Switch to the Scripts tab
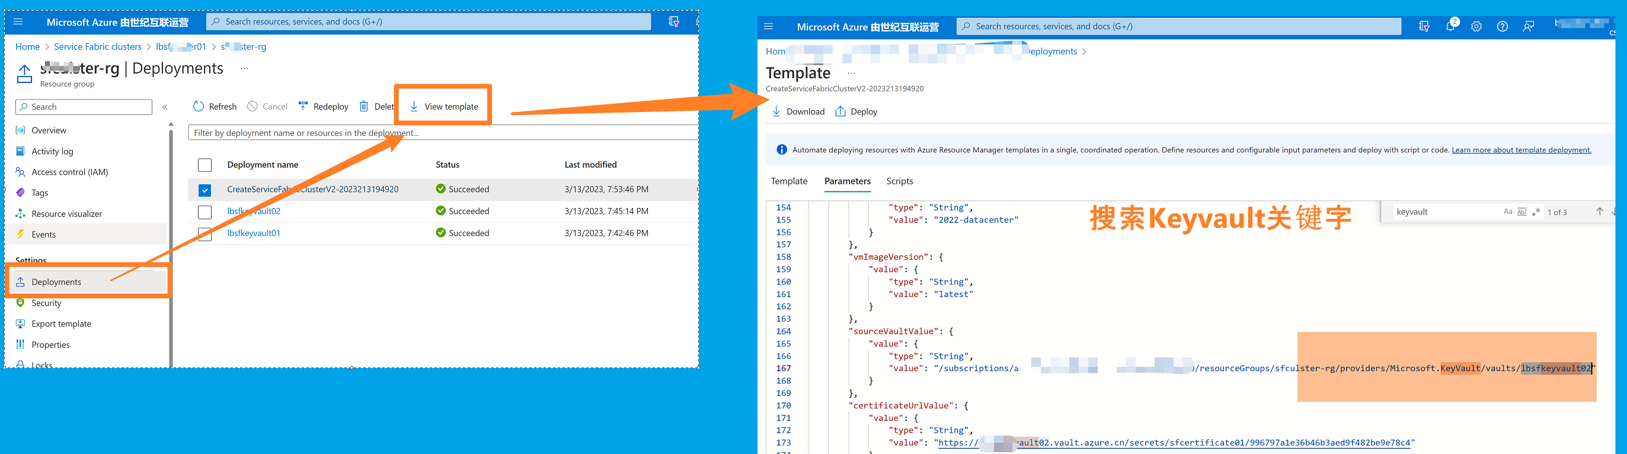1627x454 pixels. pyautogui.click(x=899, y=181)
